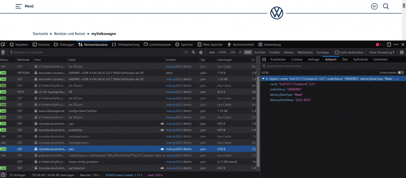Open network settings gear

pos(402,52)
